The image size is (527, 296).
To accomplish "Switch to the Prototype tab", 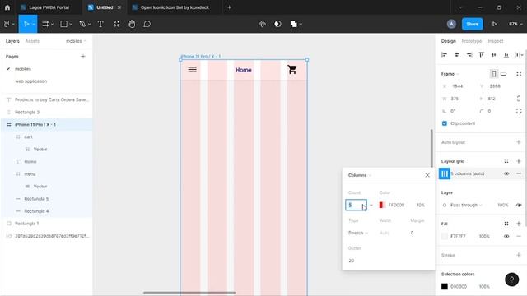I will pyautogui.click(x=472, y=41).
